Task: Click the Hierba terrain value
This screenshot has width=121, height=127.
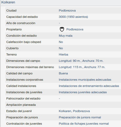Action: tap(64, 54)
